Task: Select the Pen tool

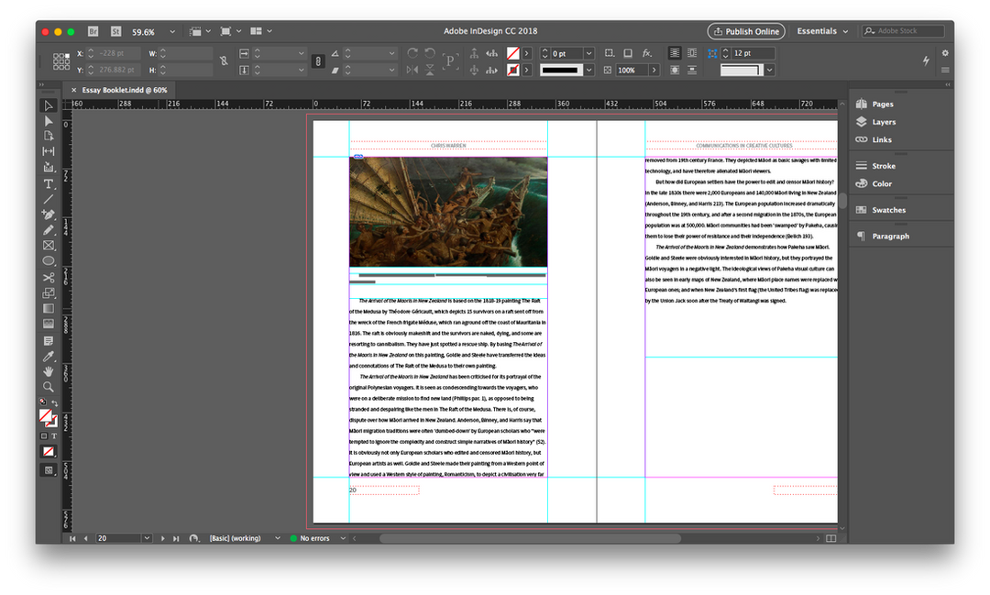Action: [x=49, y=214]
